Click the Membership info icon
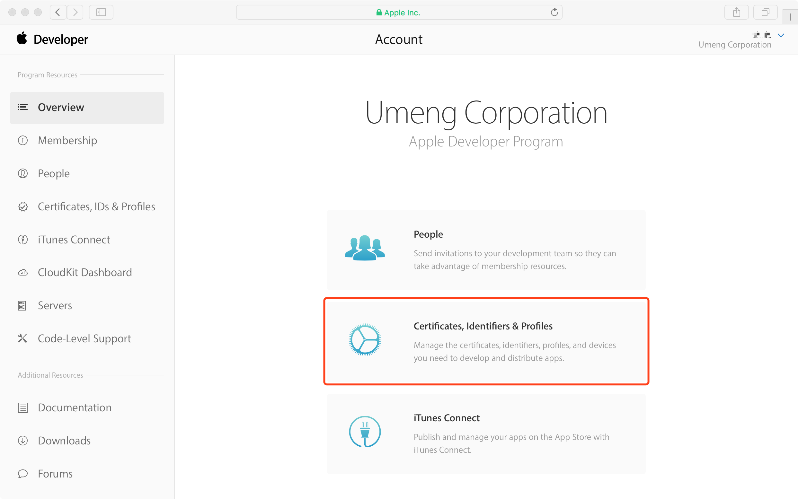 (x=22, y=141)
